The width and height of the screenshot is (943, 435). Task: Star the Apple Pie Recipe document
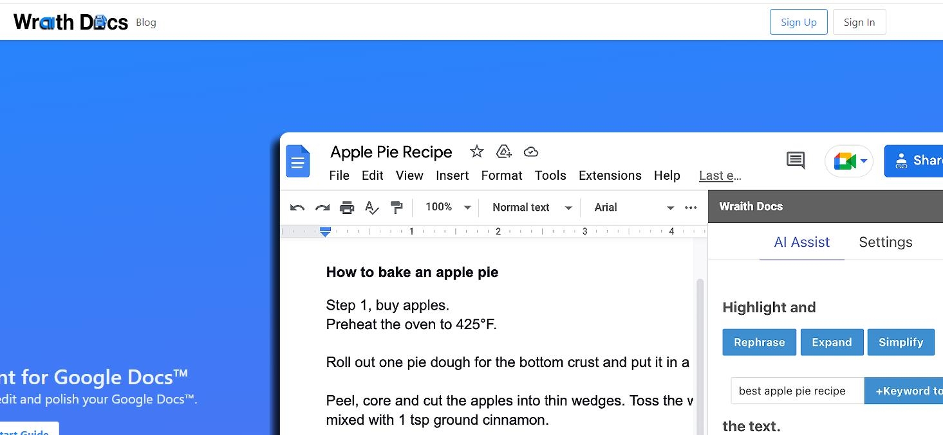[x=477, y=152]
